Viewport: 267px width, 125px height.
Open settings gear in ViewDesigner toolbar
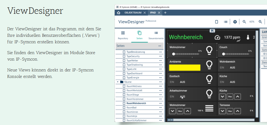click(235, 22)
